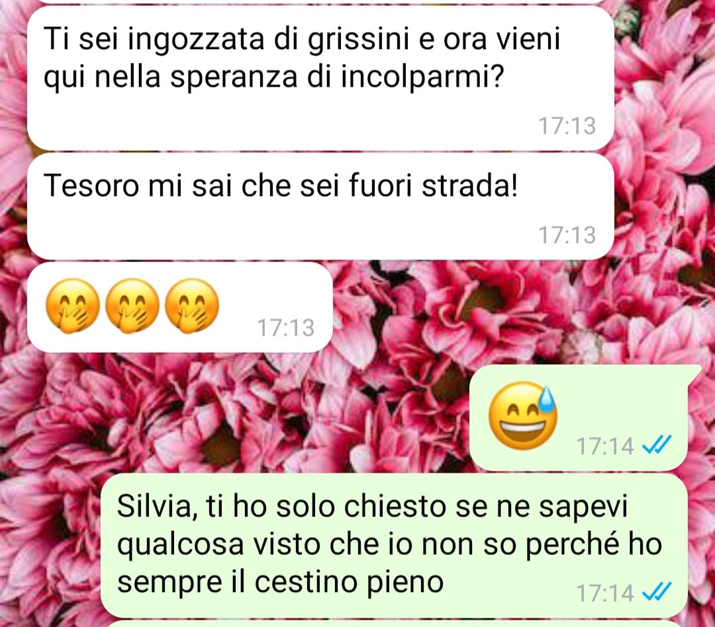
Task: Tap the 17:14 timestamp on Silvia message
Action: (605, 593)
